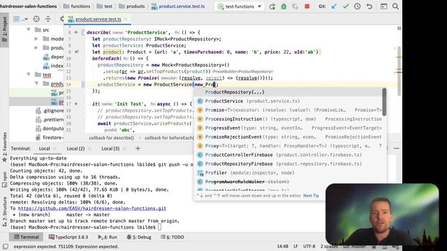Click Git commit checkmark icon

(x=346, y=6)
